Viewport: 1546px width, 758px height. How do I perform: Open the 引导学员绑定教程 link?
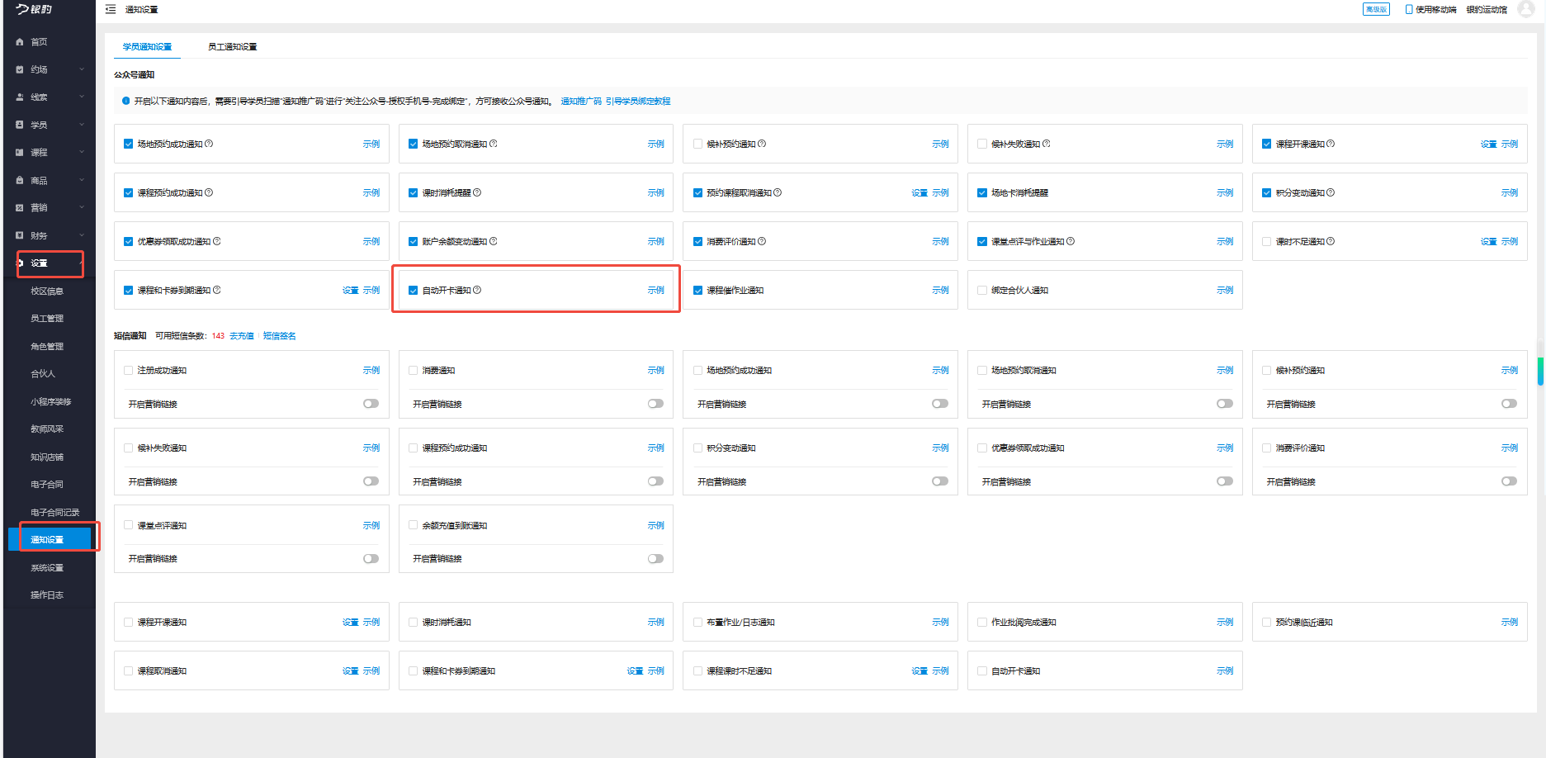point(638,102)
